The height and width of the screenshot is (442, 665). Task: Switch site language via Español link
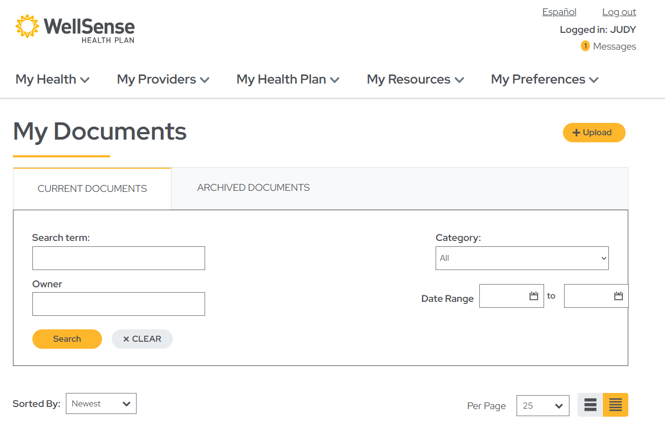[559, 11]
